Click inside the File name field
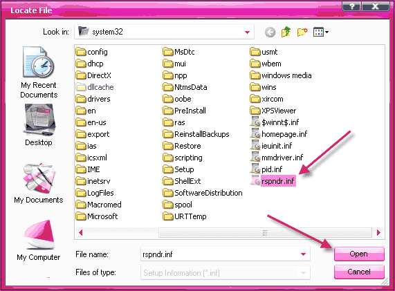The image size is (395, 291). pyautogui.click(x=220, y=254)
